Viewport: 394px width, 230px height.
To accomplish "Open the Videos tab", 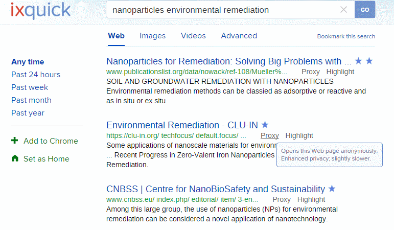I will click(193, 36).
